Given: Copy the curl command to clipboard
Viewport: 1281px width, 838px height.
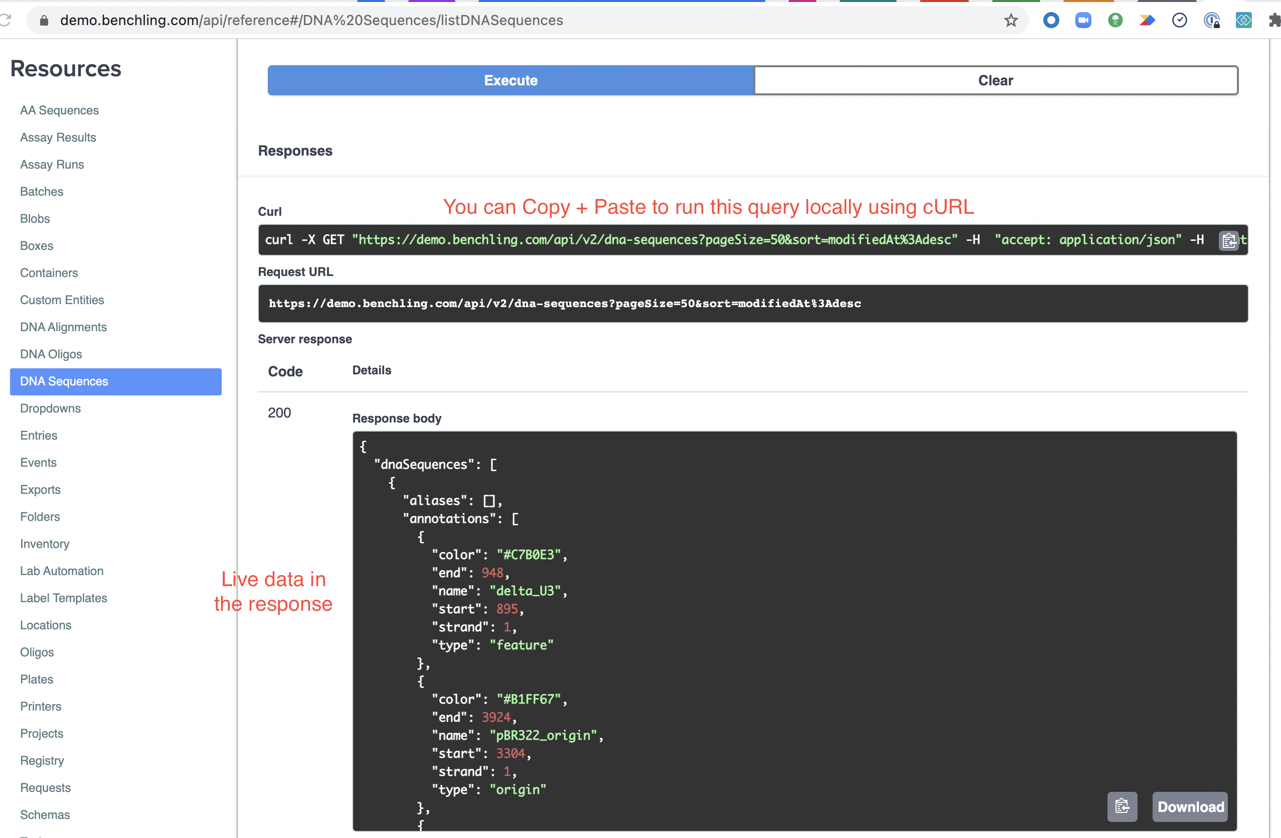Looking at the screenshot, I should coord(1229,240).
